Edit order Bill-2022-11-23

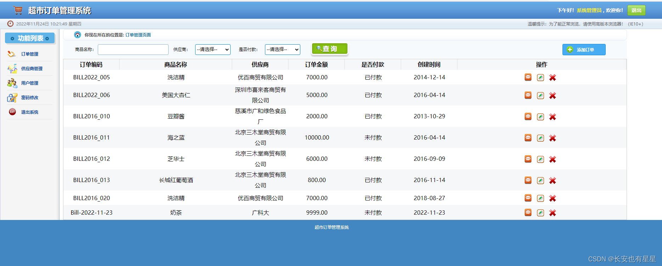(x=540, y=213)
